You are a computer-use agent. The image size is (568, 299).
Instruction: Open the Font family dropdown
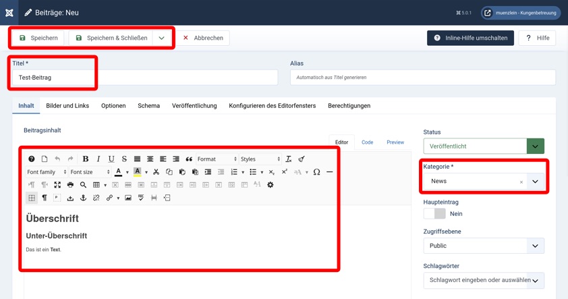(x=46, y=172)
